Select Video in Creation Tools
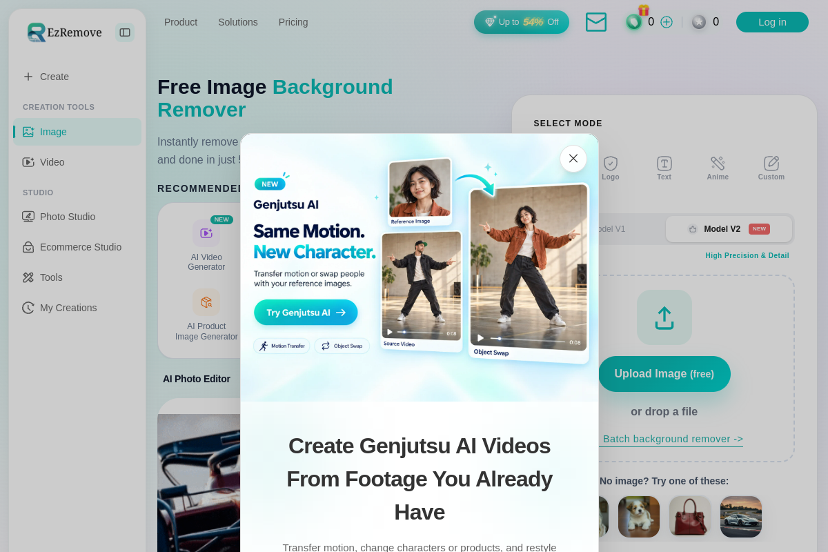 pos(77,162)
